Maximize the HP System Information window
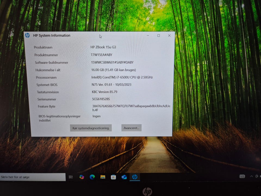The width and height of the screenshot is (261, 196). tap(159, 36)
